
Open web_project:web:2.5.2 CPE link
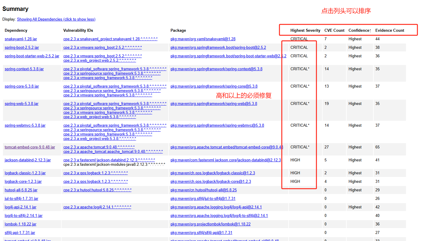(x=100, y=61)
